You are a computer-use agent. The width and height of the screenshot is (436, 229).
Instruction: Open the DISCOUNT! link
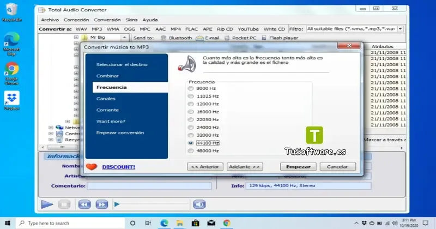119,167
